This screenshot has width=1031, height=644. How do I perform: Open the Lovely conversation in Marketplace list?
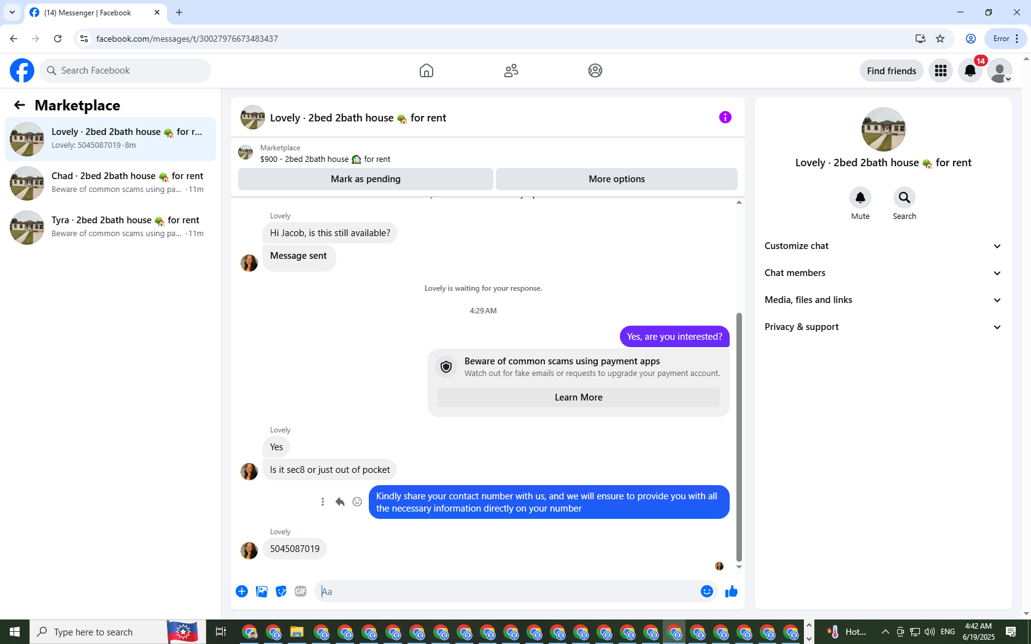pos(110,139)
